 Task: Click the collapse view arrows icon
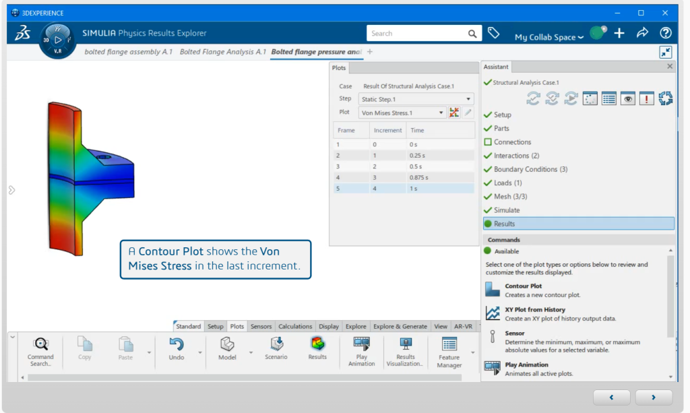coord(666,52)
